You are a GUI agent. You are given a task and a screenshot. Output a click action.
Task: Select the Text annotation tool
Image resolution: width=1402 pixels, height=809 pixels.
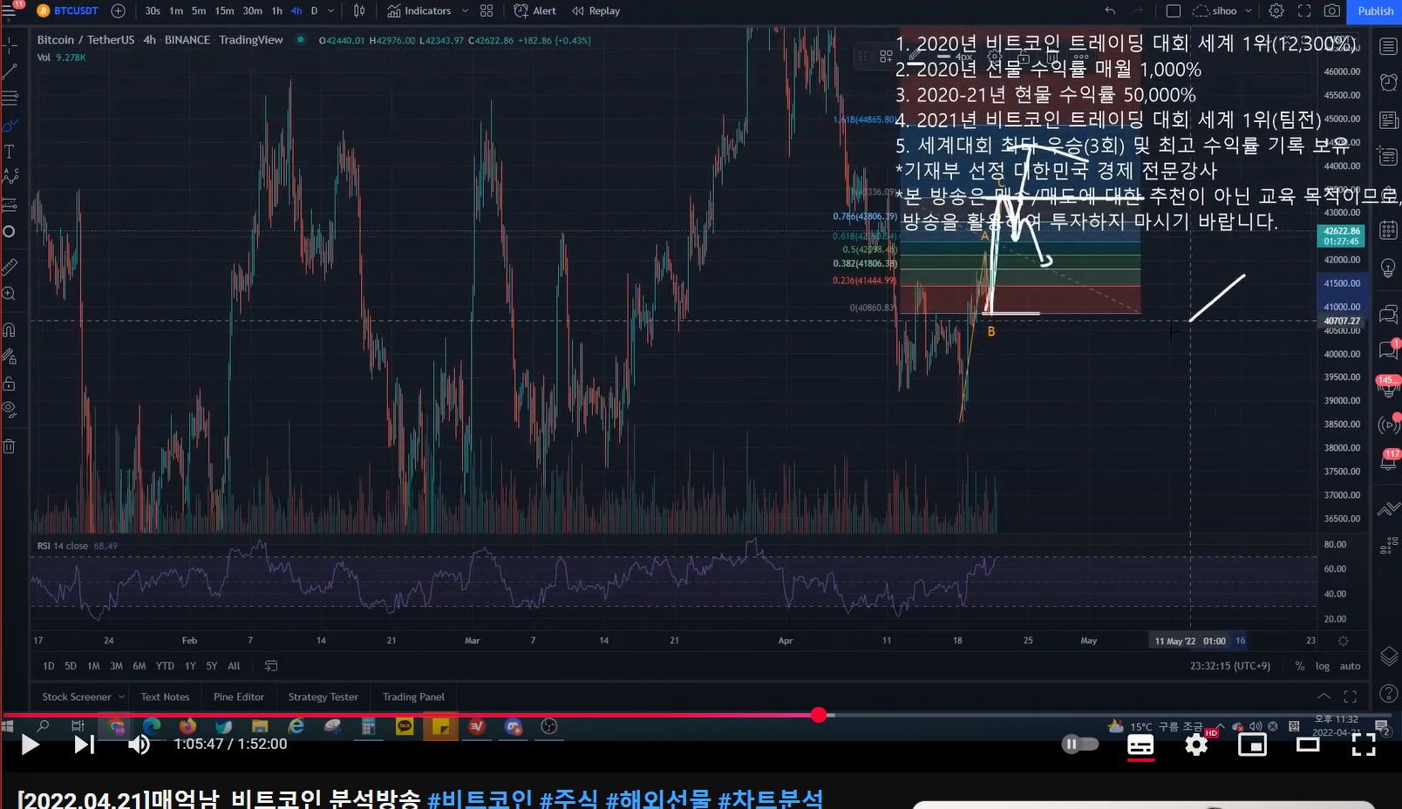coord(10,152)
